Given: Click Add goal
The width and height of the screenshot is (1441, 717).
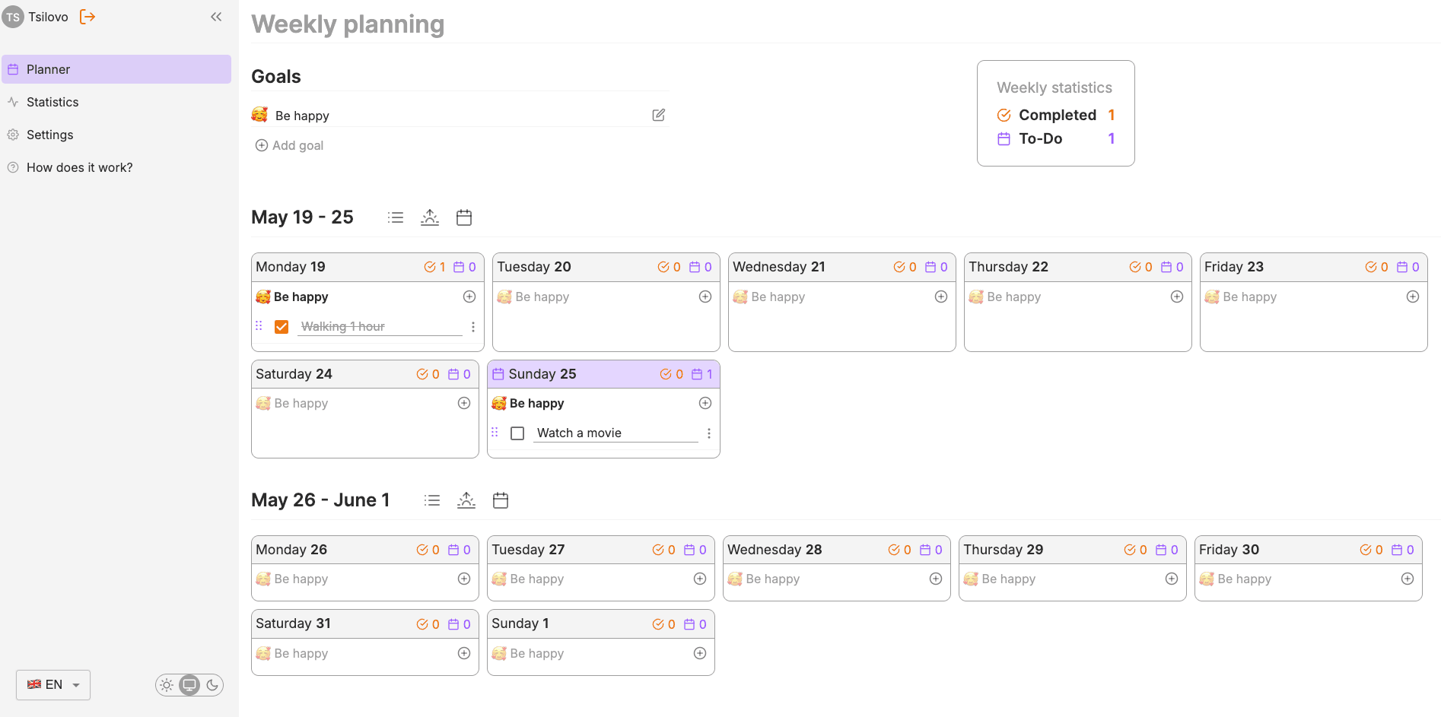Looking at the screenshot, I should click(x=289, y=145).
